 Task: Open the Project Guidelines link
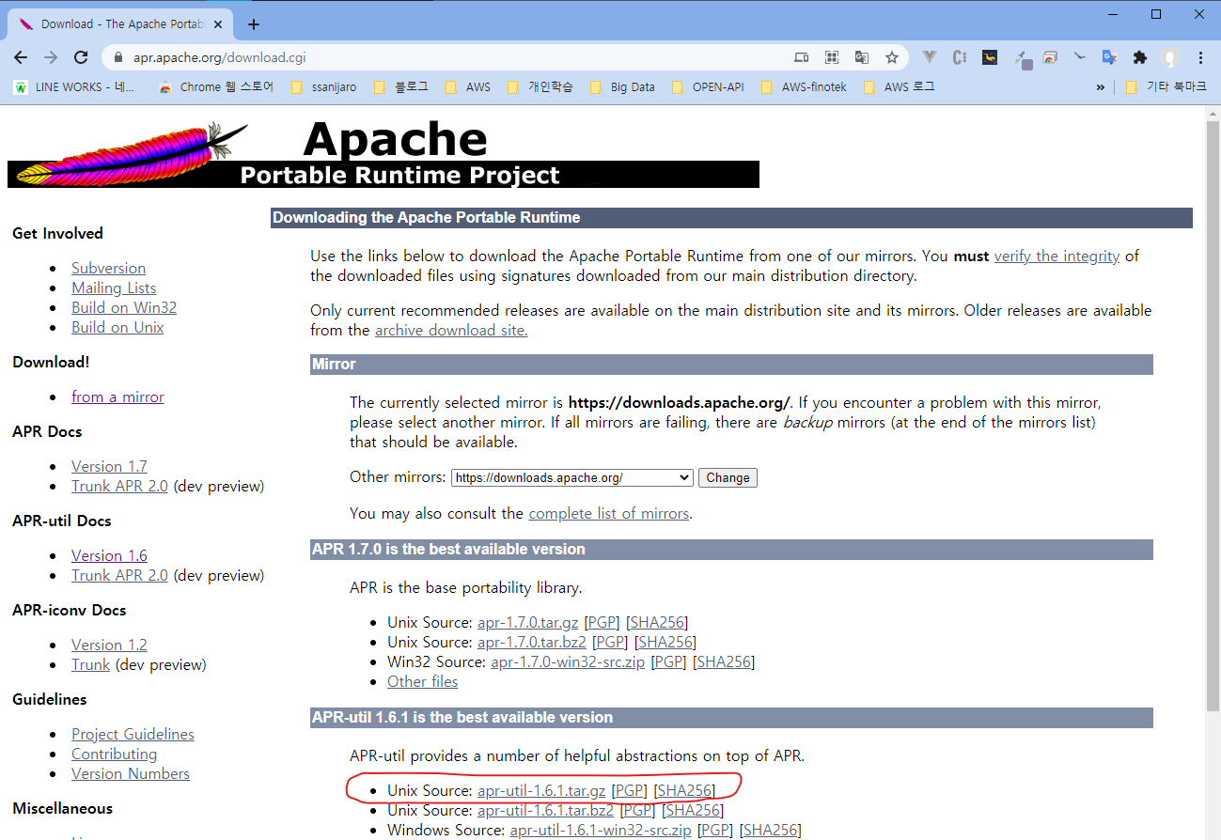pos(133,734)
